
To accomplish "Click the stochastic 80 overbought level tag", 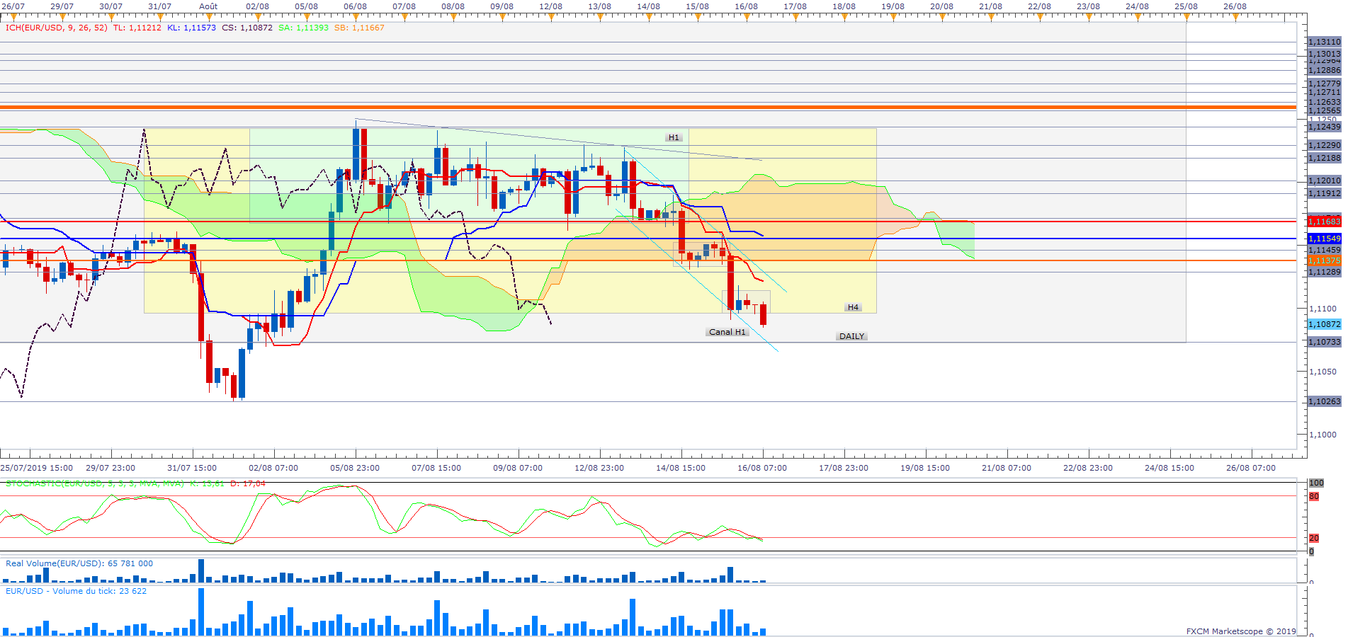I will coord(1314,496).
